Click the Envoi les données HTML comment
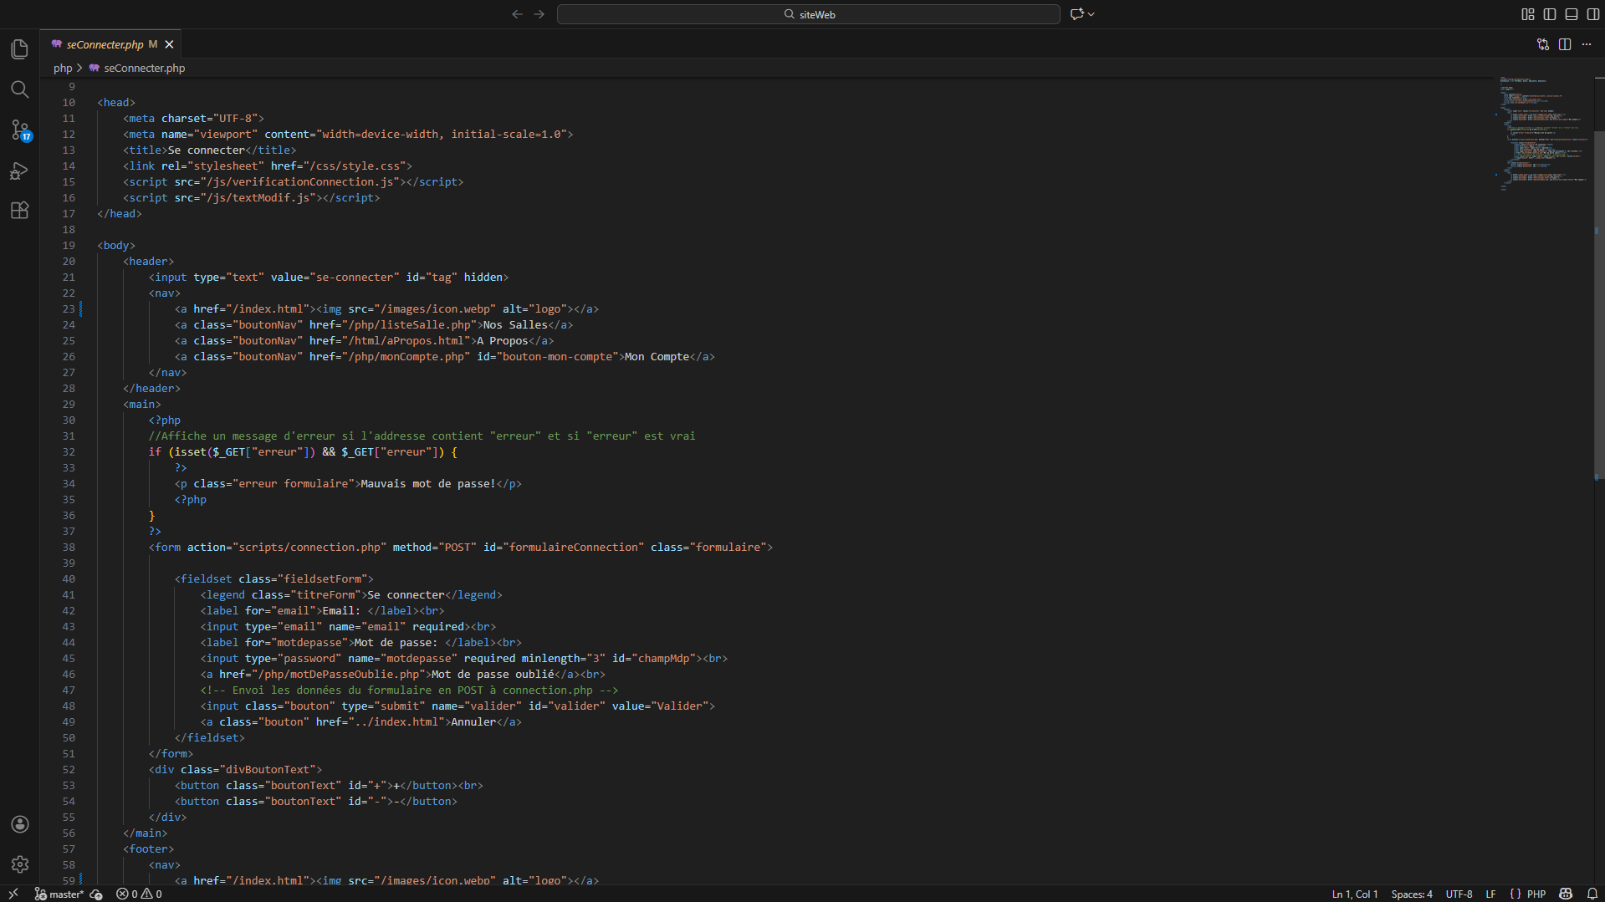Viewport: 1605px width, 902px height. (409, 691)
